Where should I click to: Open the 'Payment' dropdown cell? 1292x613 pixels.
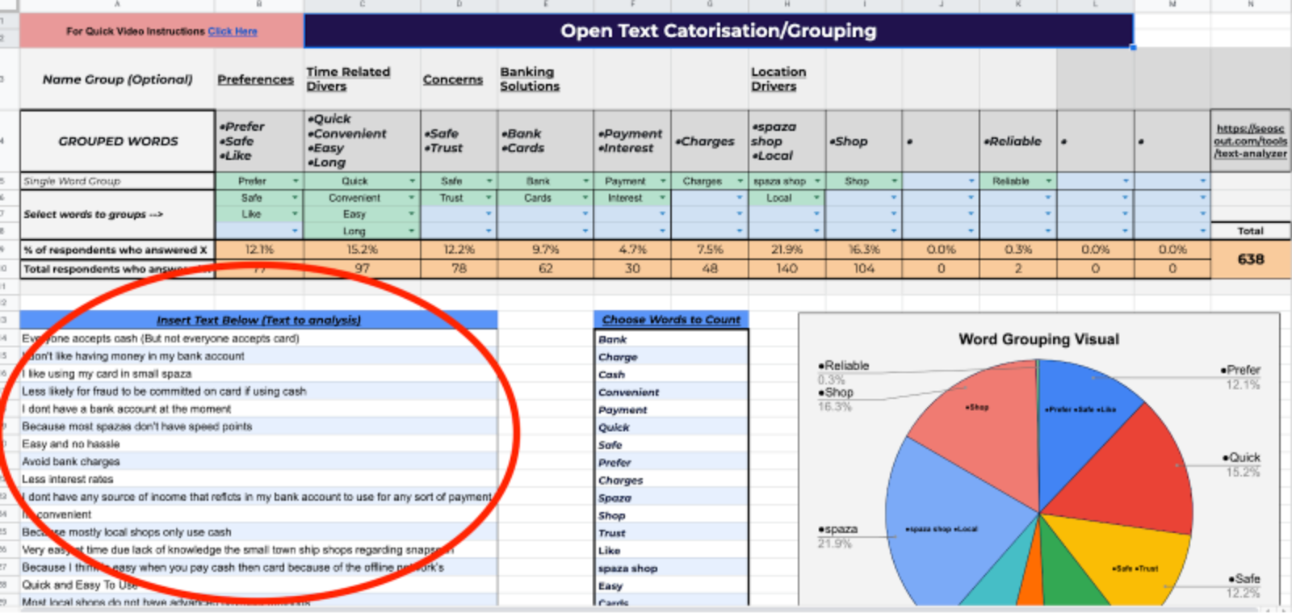(632, 181)
